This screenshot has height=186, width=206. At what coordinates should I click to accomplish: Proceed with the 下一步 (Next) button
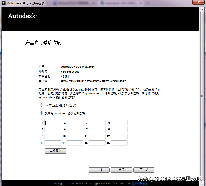click(144, 170)
